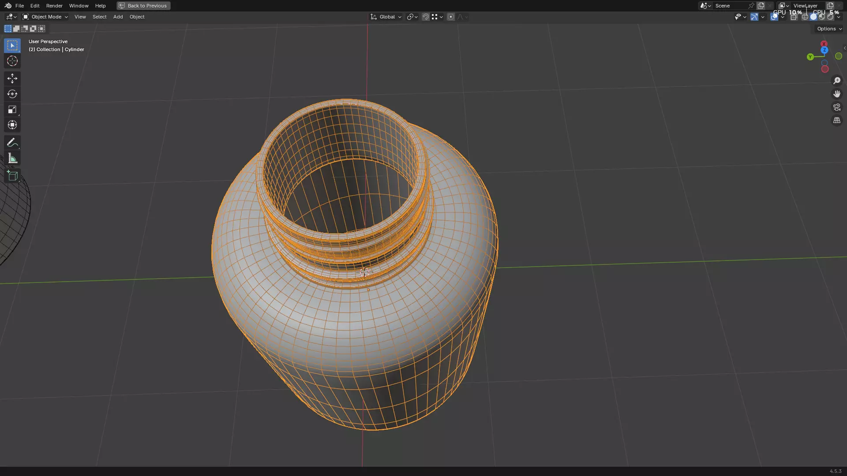
Task: Open the File menu
Action: coord(19,6)
